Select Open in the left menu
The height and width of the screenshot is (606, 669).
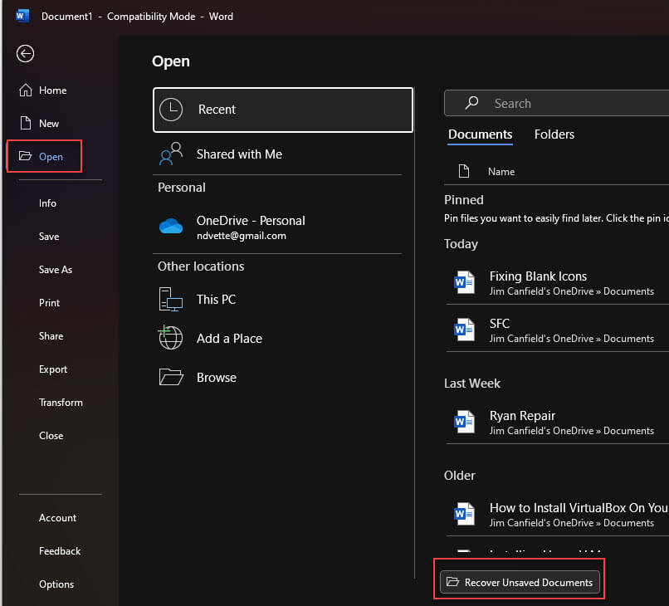51,157
